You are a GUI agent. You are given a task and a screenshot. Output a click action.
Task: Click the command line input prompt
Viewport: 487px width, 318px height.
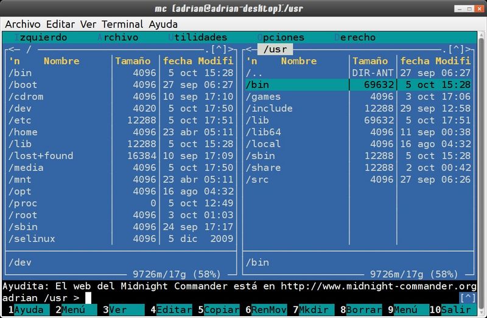coord(88,298)
